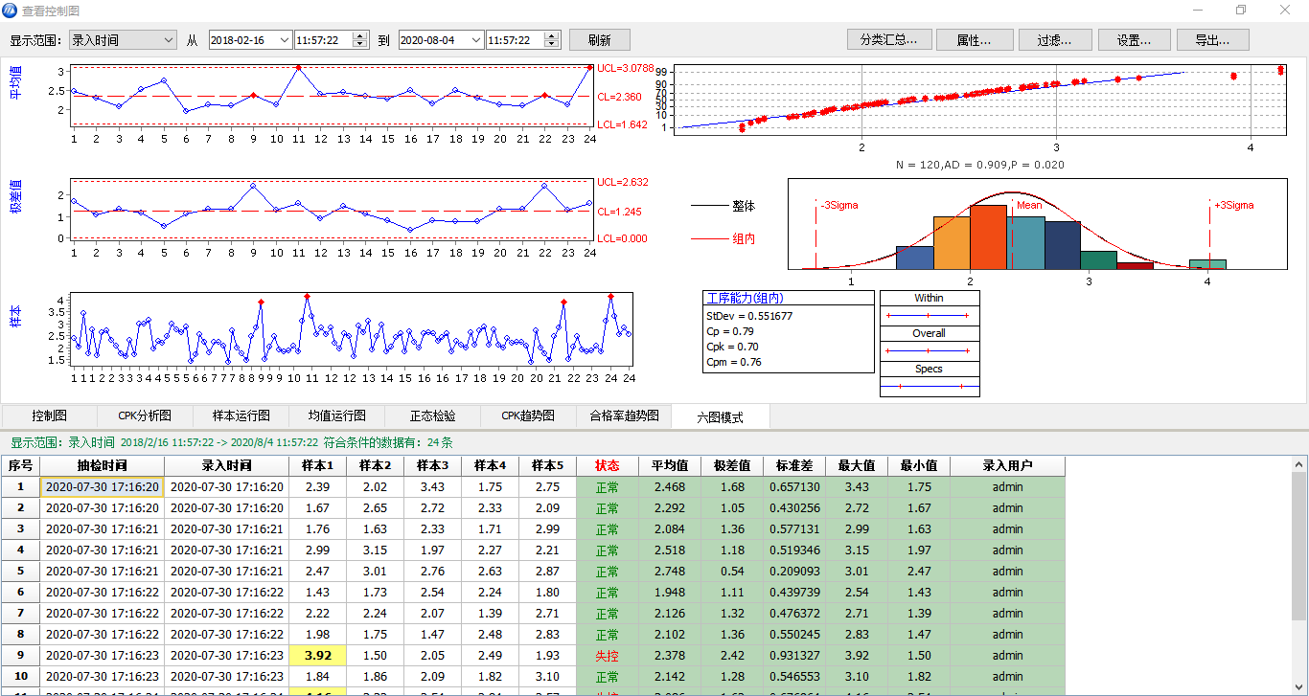Click the 导出 export button
This screenshot has height=696, width=1309.
tap(1212, 40)
